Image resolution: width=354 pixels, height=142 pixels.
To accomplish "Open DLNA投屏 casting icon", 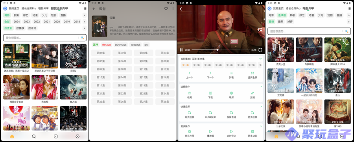I will (210, 112).
